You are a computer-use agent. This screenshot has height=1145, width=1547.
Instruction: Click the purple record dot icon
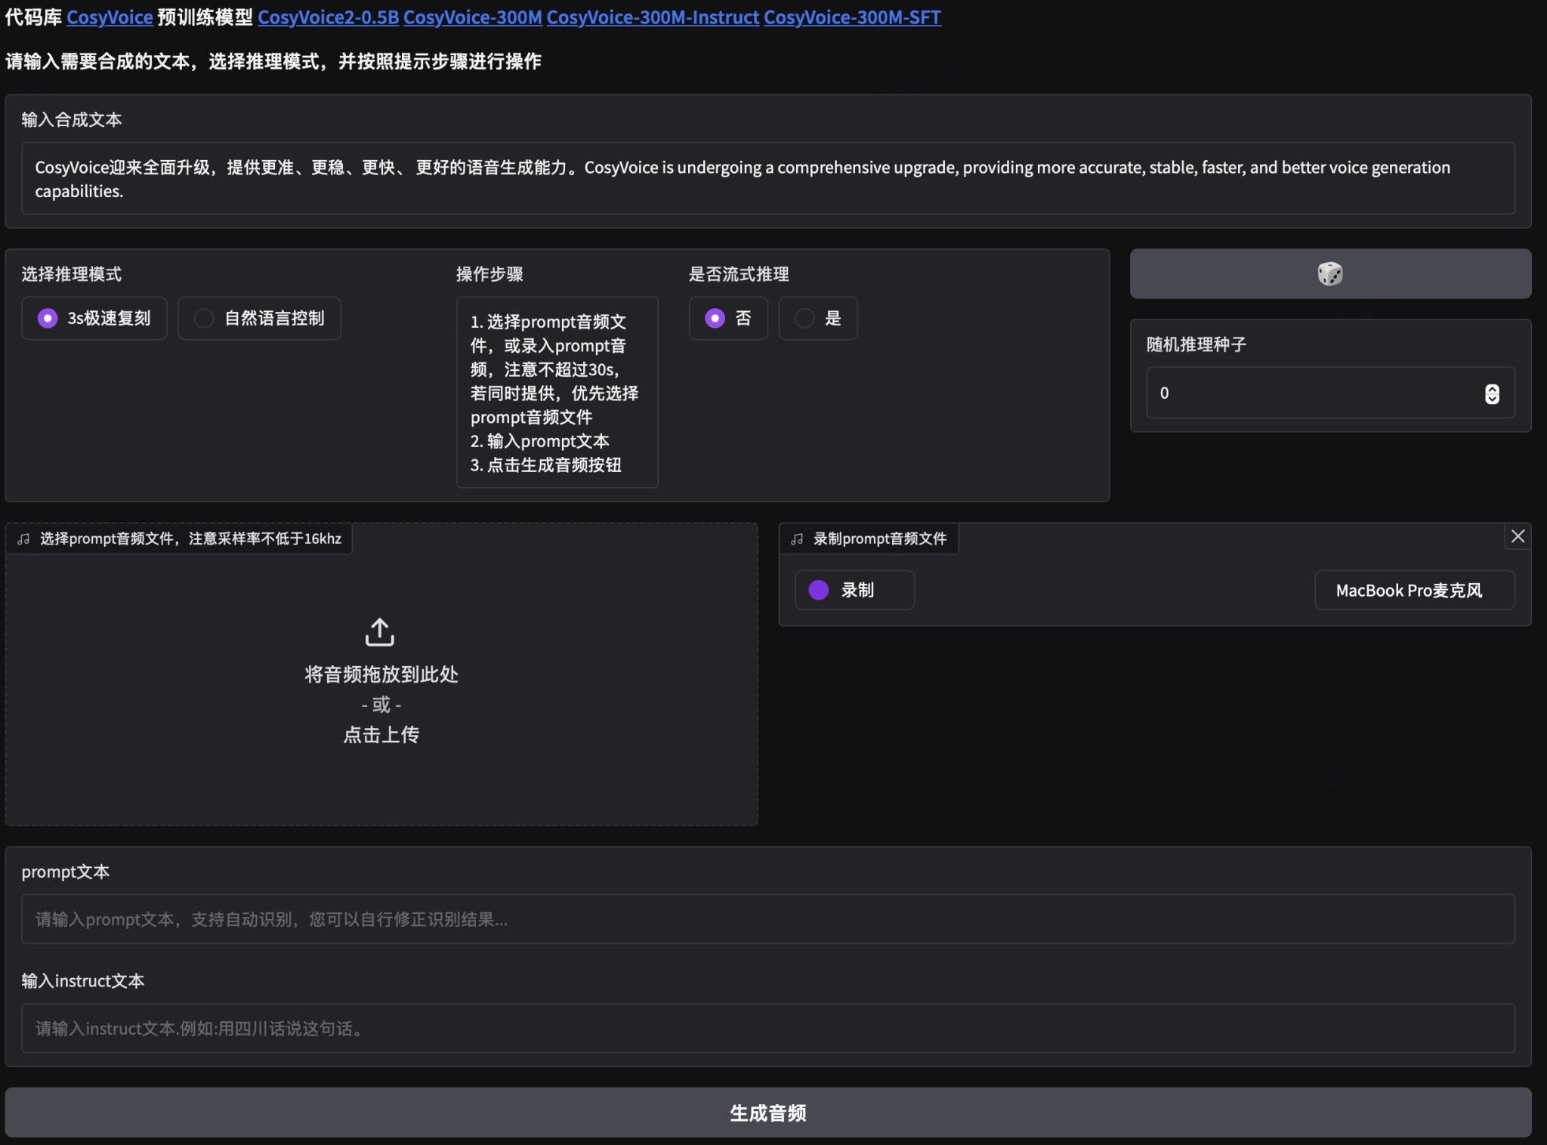(x=819, y=590)
